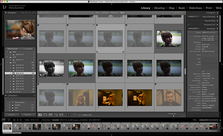Expand the Histogram panel

(217, 13)
